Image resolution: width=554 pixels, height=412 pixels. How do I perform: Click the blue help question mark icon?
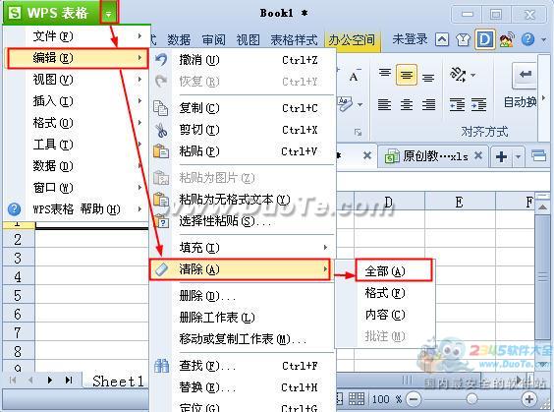[527, 39]
